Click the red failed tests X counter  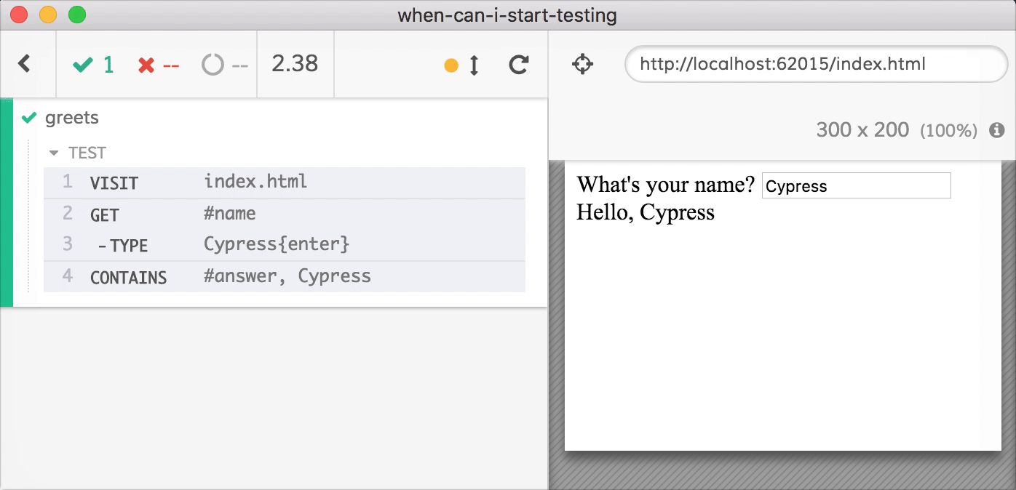tap(158, 65)
